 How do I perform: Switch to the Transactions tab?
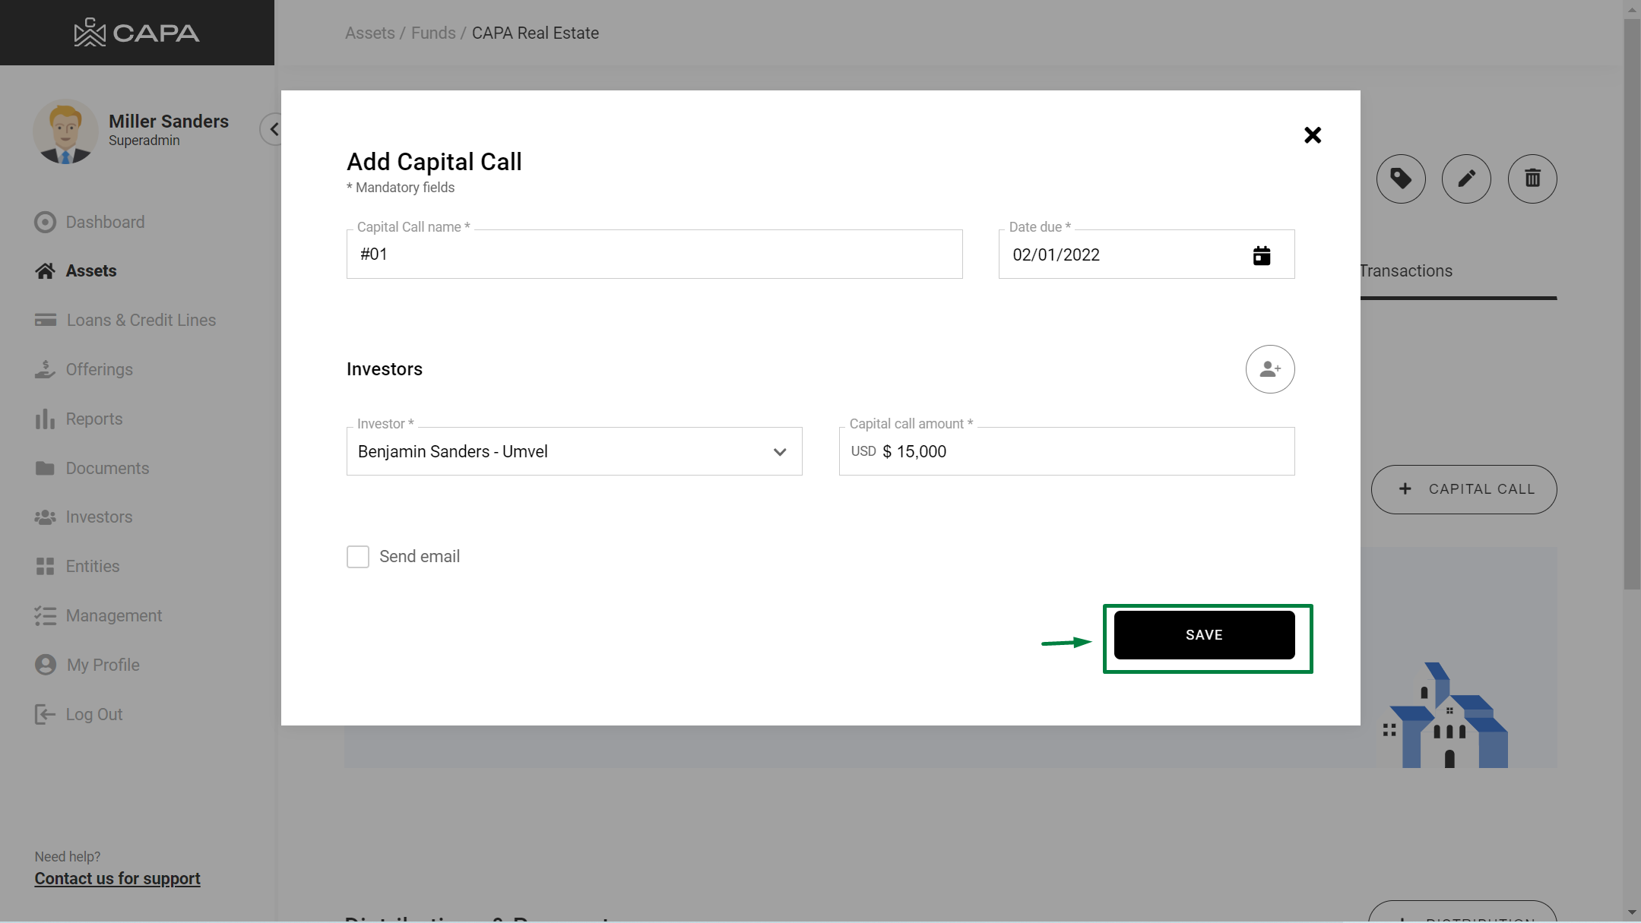click(x=1405, y=271)
